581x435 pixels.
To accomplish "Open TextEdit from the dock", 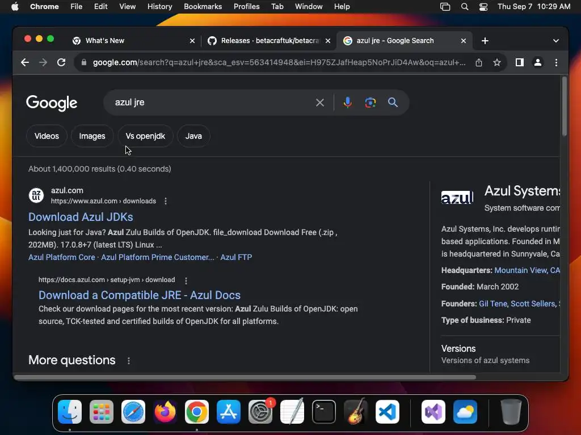I will (292, 412).
